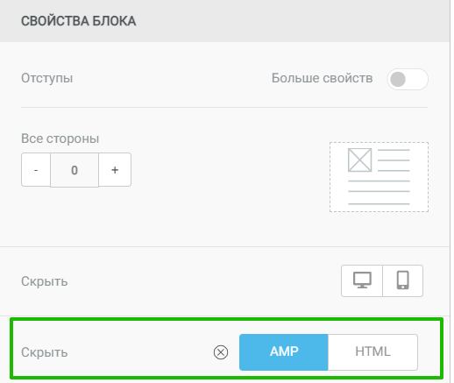Select AMP in the Скрыть option
Screen dimensions: 454x383
(x=284, y=352)
